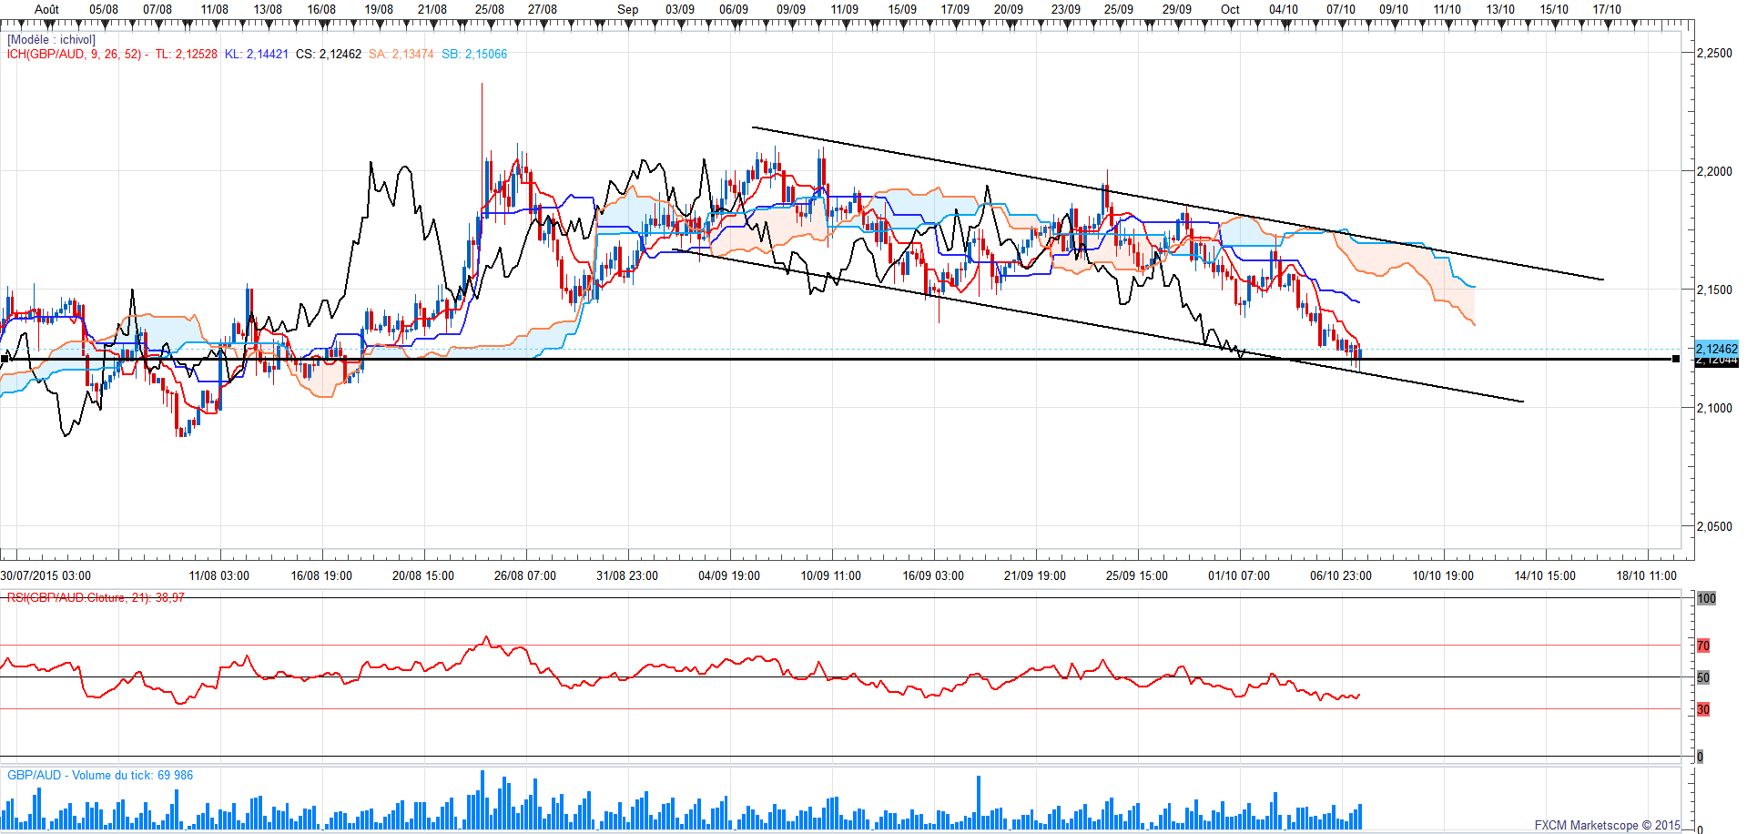
Task: Click the ICH(GBP/AUD, 9, 26, 52) indicator label
Action: (x=73, y=55)
